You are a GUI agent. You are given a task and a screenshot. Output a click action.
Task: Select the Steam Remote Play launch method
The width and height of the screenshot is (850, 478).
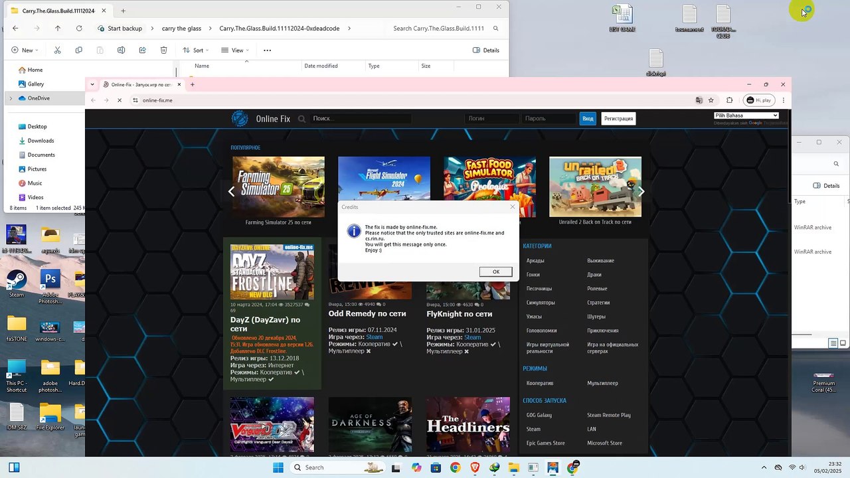(609, 416)
